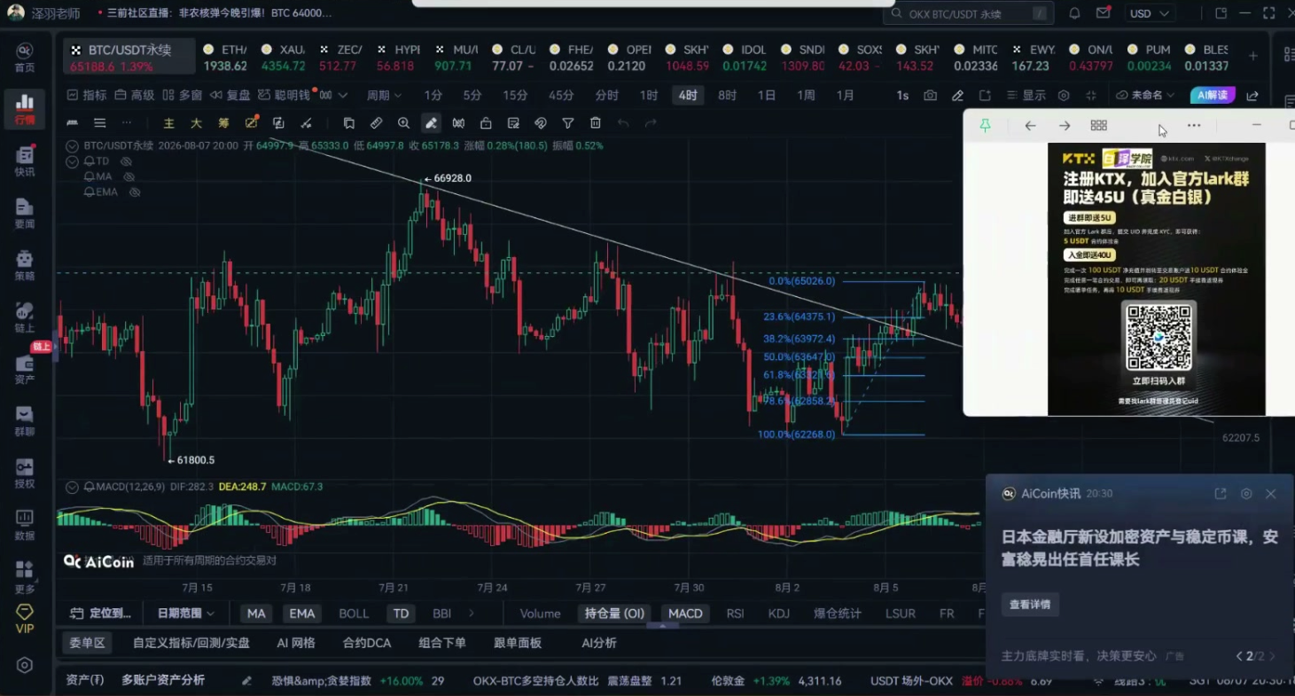Open the AI 网格 tab
The height and width of the screenshot is (696, 1295).
[296, 643]
